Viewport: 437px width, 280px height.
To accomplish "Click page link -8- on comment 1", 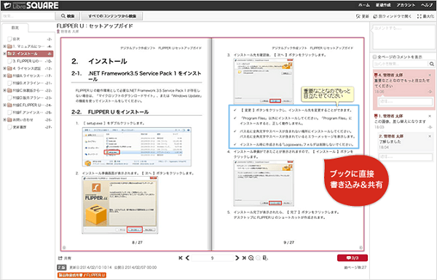I will pyautogui.click(x=430, y=127).
